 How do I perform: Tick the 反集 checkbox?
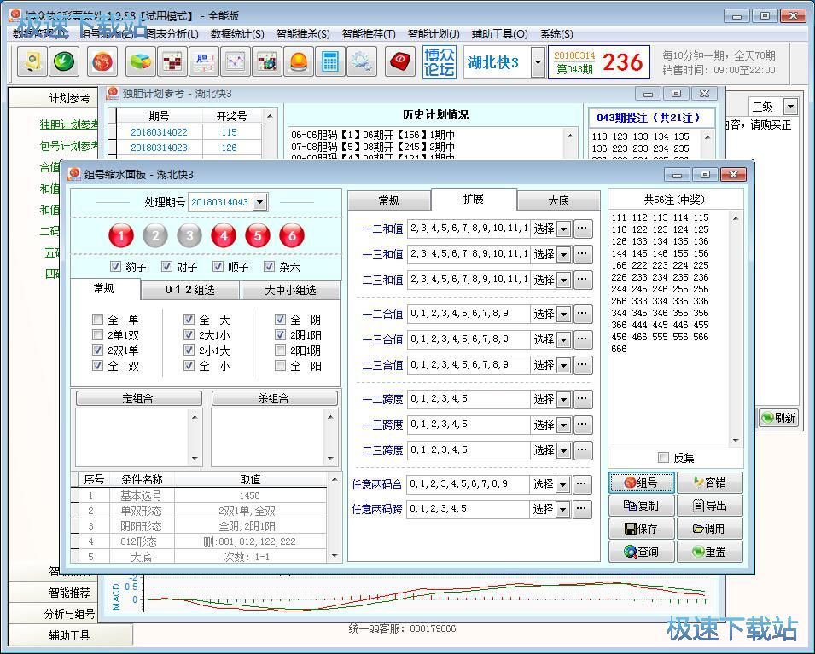tap(663, 458)
